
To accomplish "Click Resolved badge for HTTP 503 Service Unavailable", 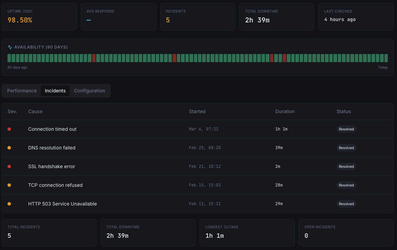I will 346,204.
